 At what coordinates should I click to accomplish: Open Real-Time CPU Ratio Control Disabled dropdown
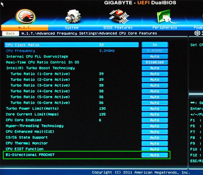[x=155, y=62]
